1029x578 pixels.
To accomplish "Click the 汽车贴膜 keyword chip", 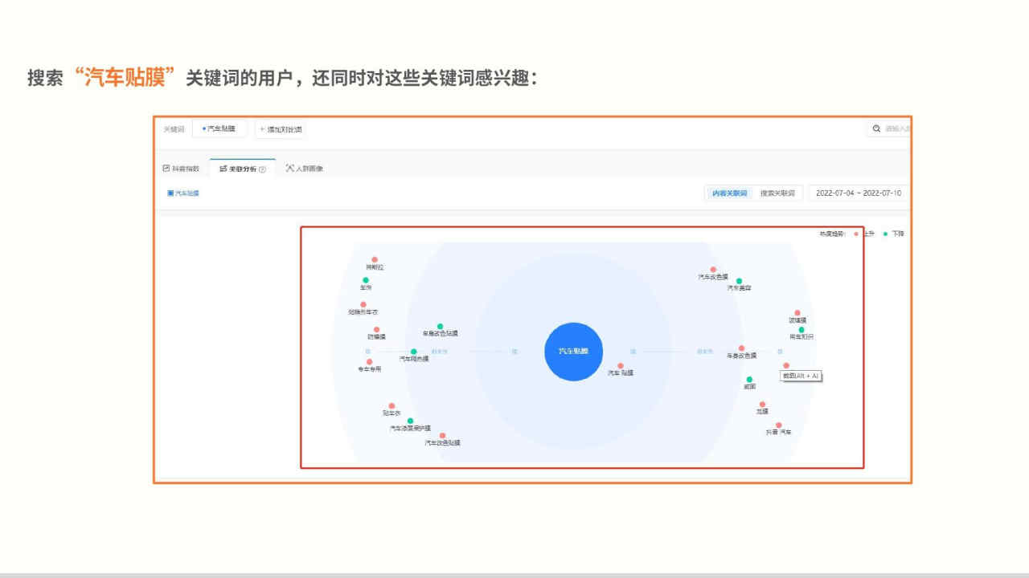I will 219,128.
